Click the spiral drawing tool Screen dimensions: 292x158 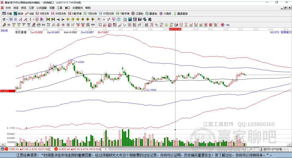(x=29, y=25)
